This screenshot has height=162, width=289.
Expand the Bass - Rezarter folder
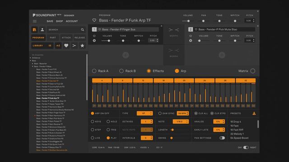[x=33, y=63]
